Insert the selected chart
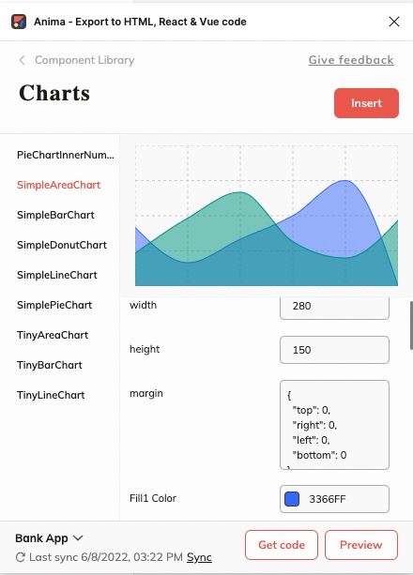 [366, 103]
